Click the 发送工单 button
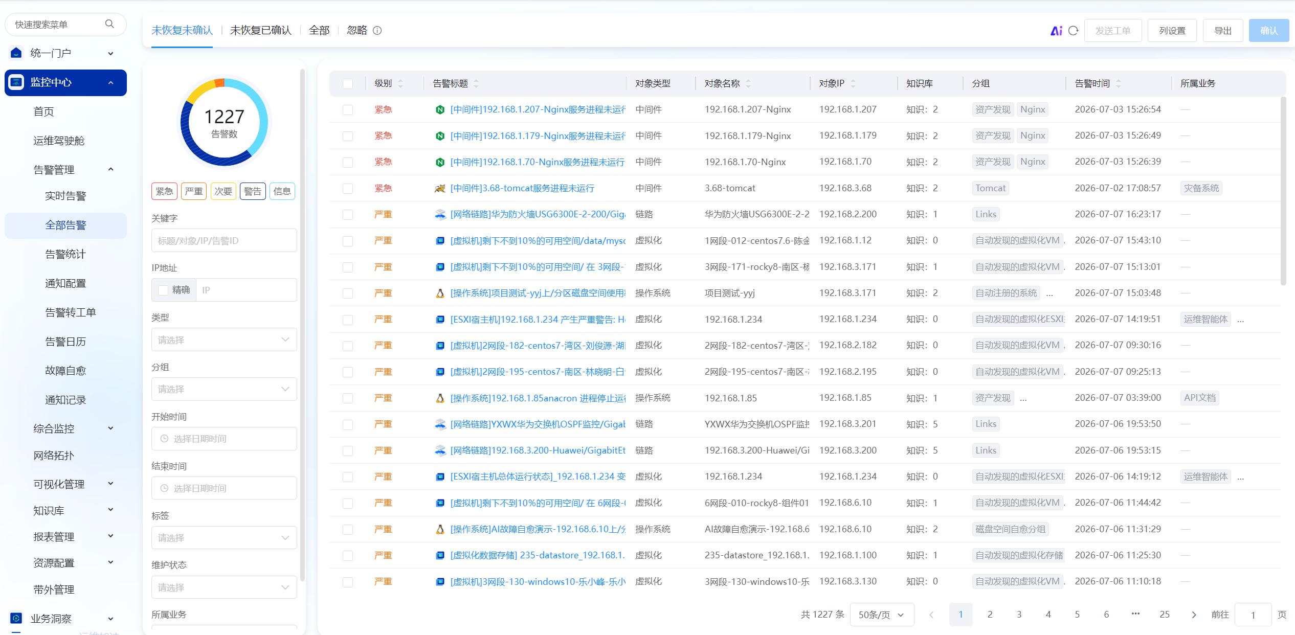Viewport: 1295px width, 635px height. 1113,31
